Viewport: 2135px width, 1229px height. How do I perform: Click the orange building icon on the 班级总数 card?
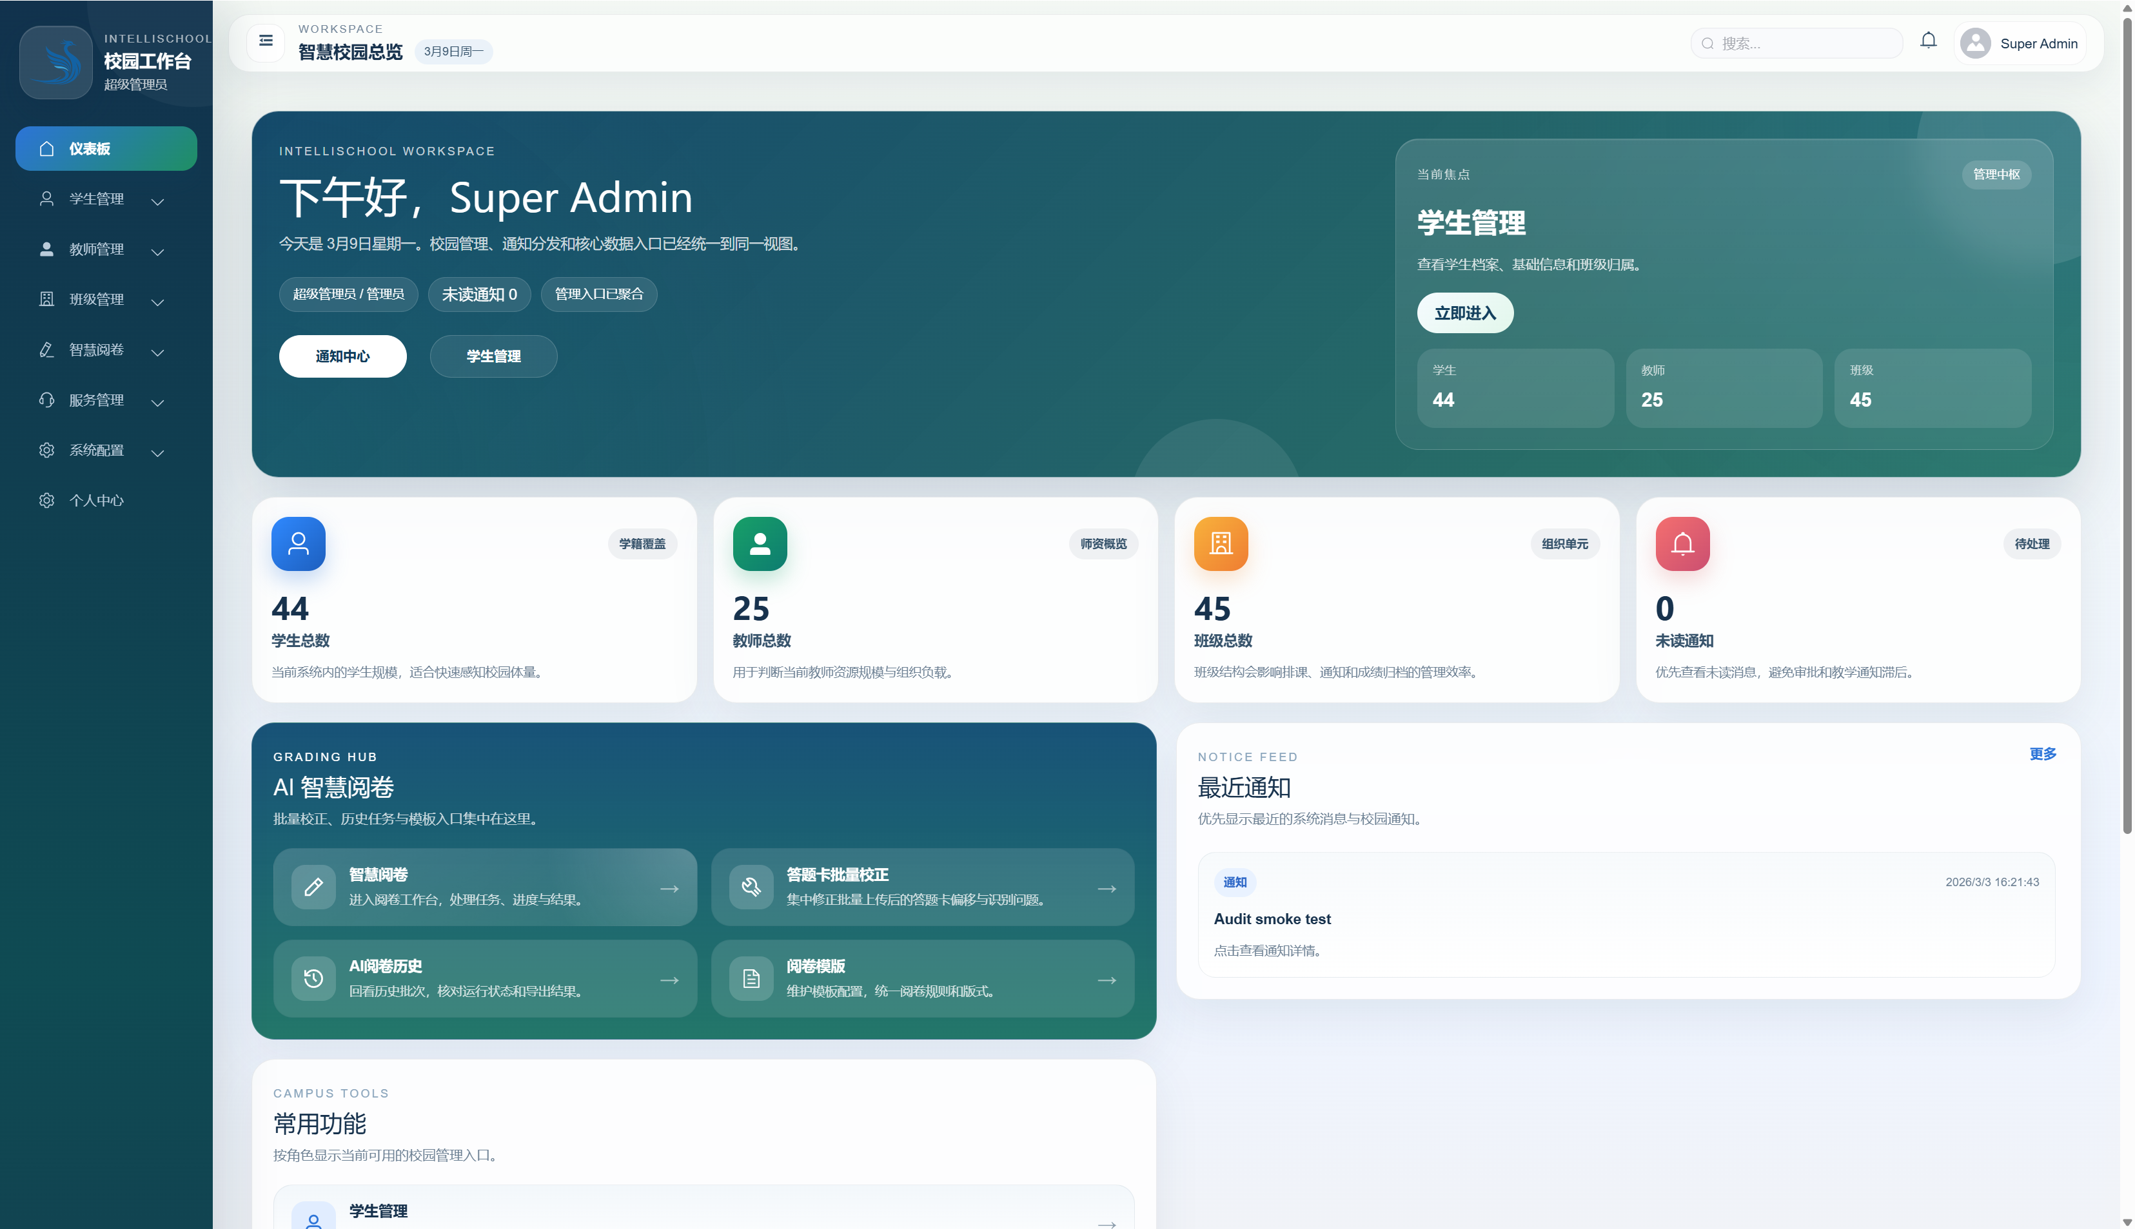[x=1221, y=545]
